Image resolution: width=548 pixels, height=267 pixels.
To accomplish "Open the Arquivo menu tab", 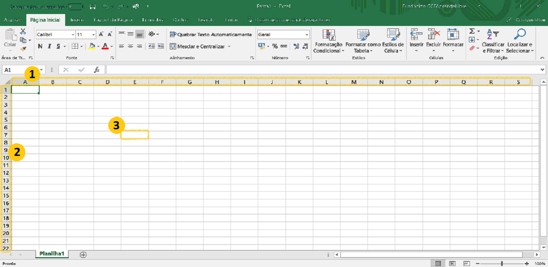I will [13, 20].
